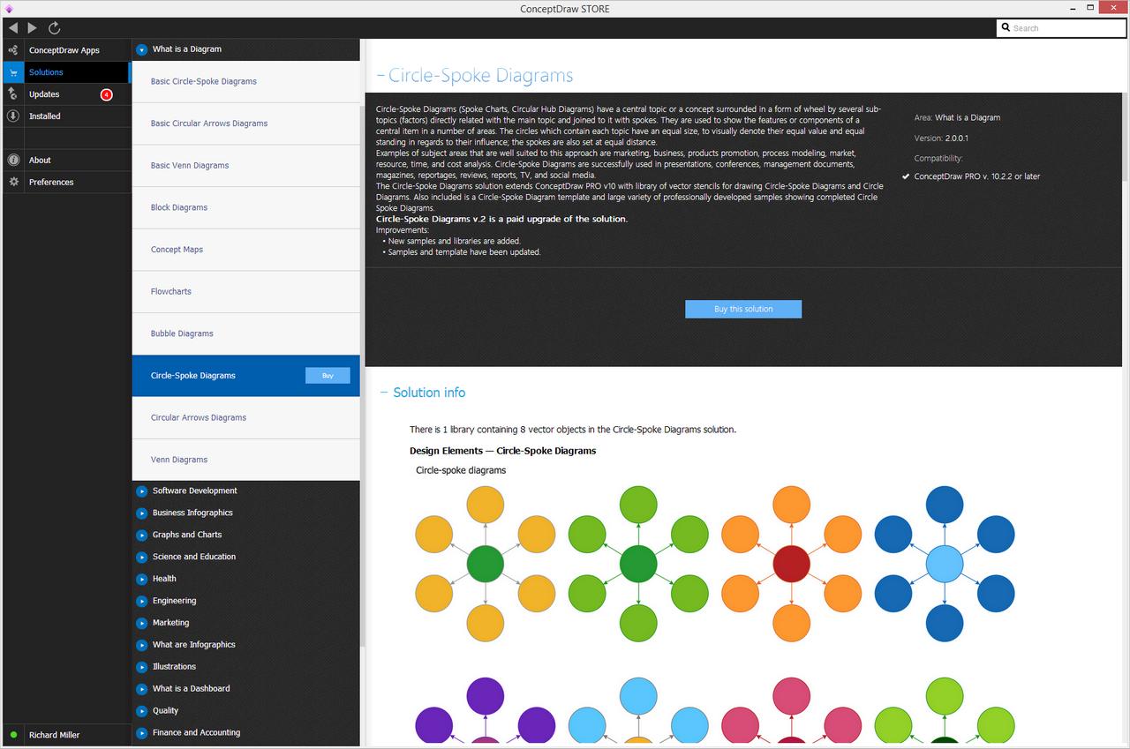Click the Version: 2.0.0.1 text
Image resolution: width=1130 pixels, height=749 pixels.
pyautogui.click(x=941, y=139)
